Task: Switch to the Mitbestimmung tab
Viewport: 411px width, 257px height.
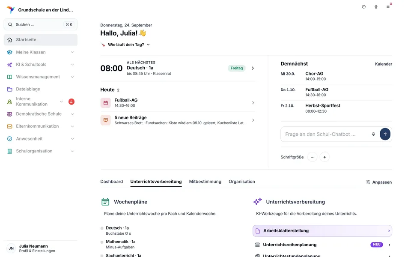Action: (x=205, y=182)
